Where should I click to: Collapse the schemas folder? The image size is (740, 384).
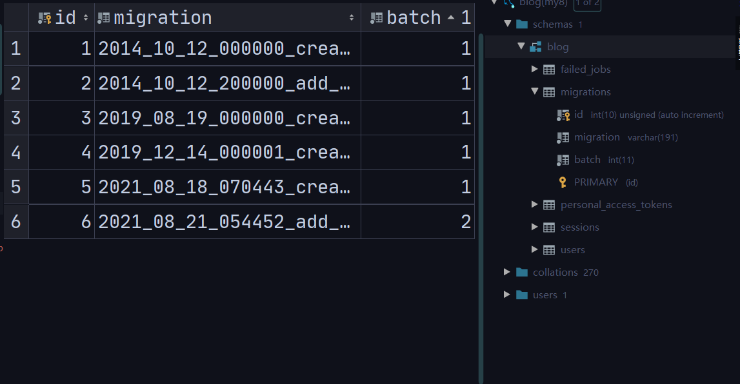pyautogui.click(x=507, y=24)
